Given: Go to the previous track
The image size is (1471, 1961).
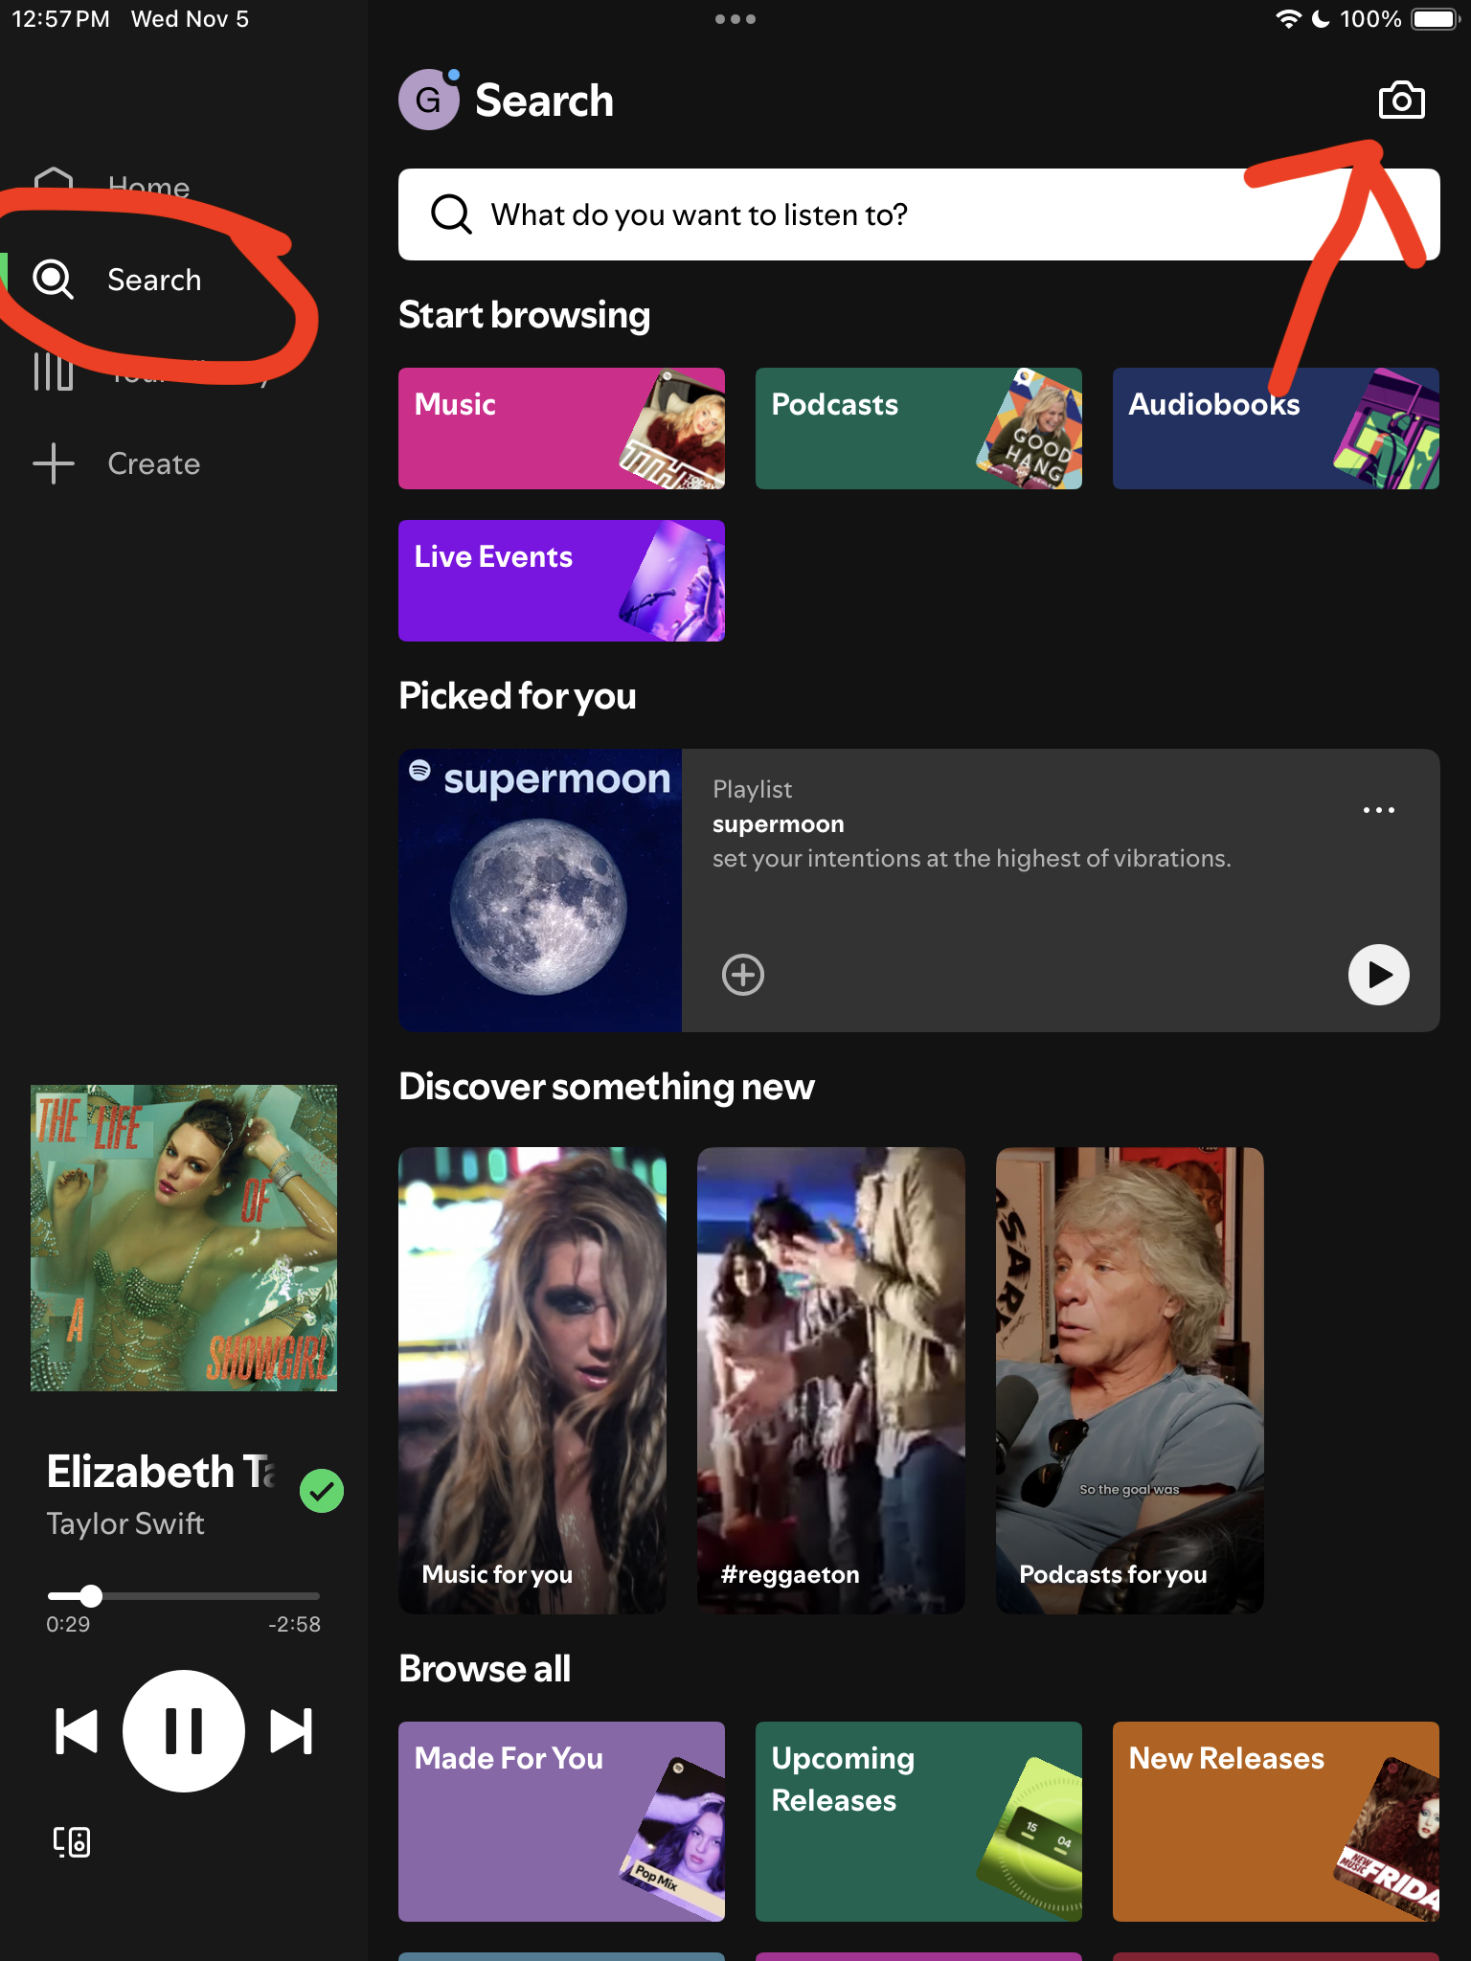Looking at the screenshot, I should pos(77,1731).
